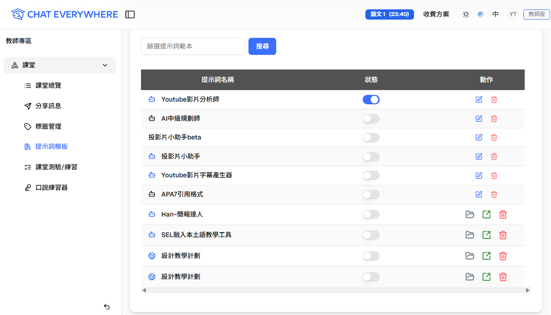Click the 語文1 (23:40) class badge
Viewport: 551px width, 315px height.
pyautogui.click(x=389, y=14)
